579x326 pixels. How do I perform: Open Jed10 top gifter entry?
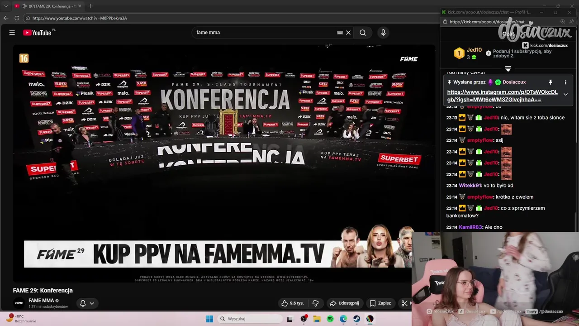[x=468, y=53]
